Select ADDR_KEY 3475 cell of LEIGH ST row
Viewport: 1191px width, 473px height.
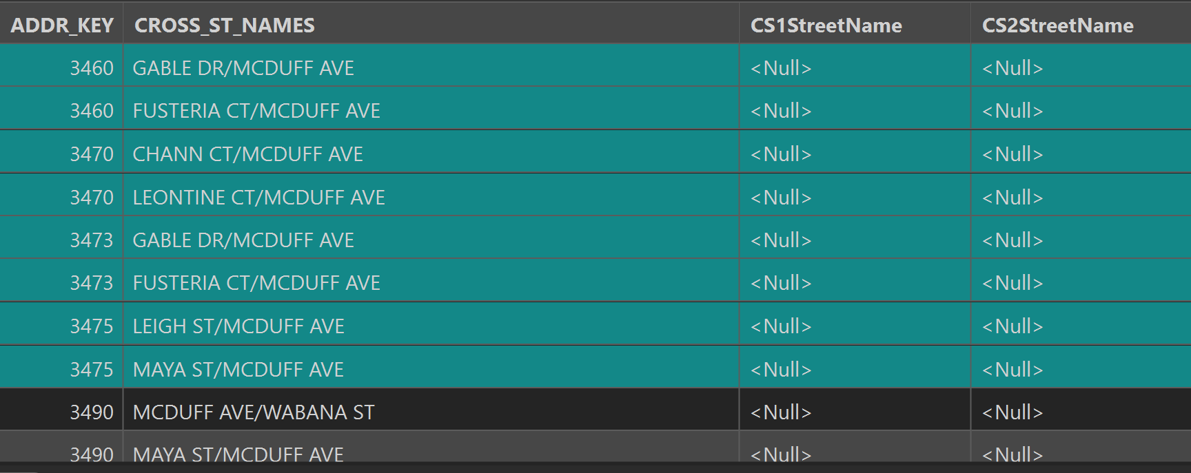pyautogui.click(x=91, y=326)
